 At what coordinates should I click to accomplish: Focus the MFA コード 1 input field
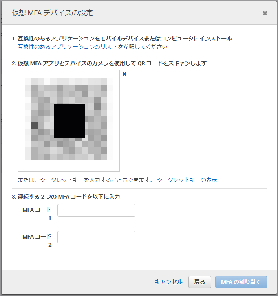pyautogui.click(x=96, y=210)
